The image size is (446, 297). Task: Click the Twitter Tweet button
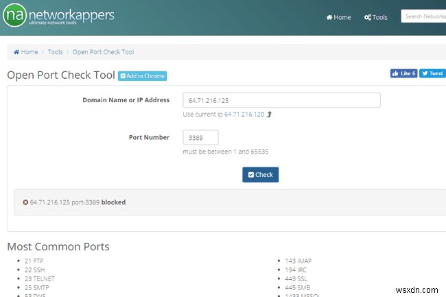click(x=432, y=73)
